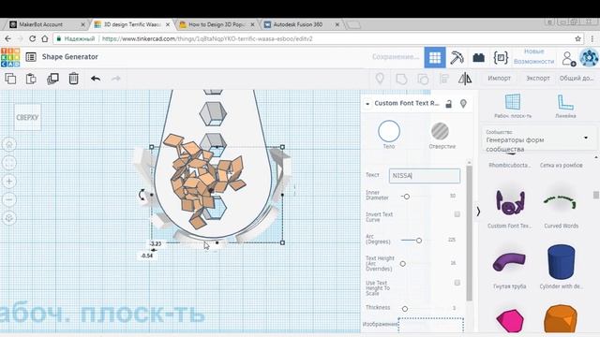Delete selected shape with trash icon

[x=73, y=79]
